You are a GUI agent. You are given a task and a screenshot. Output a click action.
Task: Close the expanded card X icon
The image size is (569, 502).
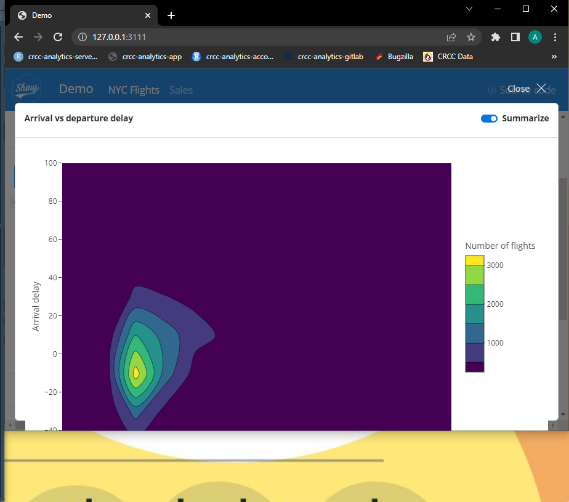541,88
